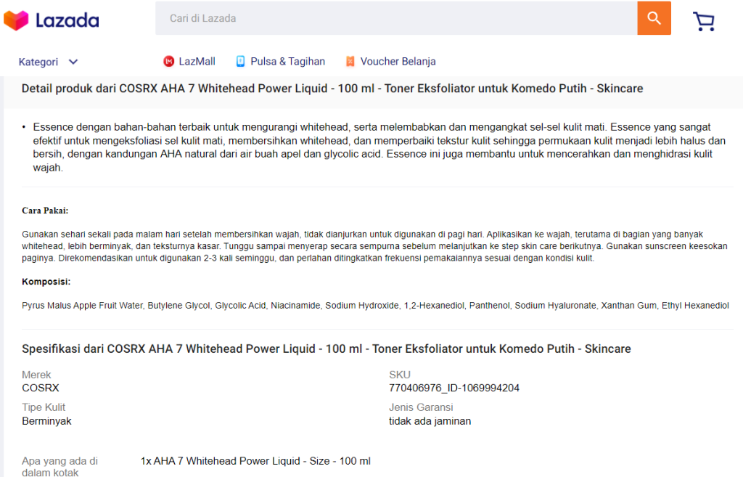The image size is (743, 477).
Task: Click the Cara Pakai: heading
Action: pos(45,211)
